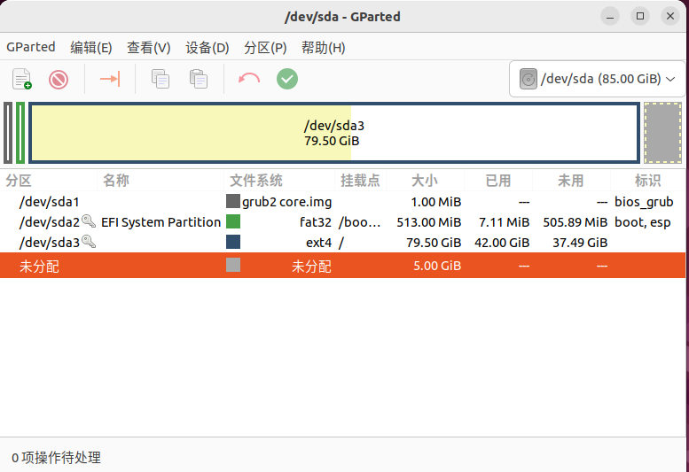Image resolution: width=689 pixels, height=472 pixels.
Task: Click the ext4 filesystem text
Action: point(318,242)
